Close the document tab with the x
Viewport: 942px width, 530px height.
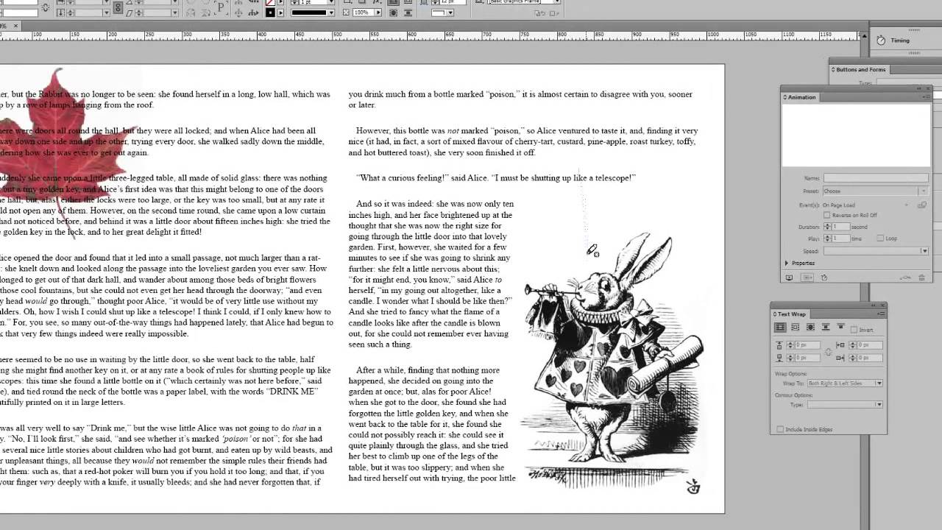(16, 26)
